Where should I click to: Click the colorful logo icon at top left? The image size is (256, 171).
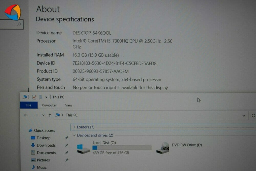pyautogui.click(x=13, y=12)
